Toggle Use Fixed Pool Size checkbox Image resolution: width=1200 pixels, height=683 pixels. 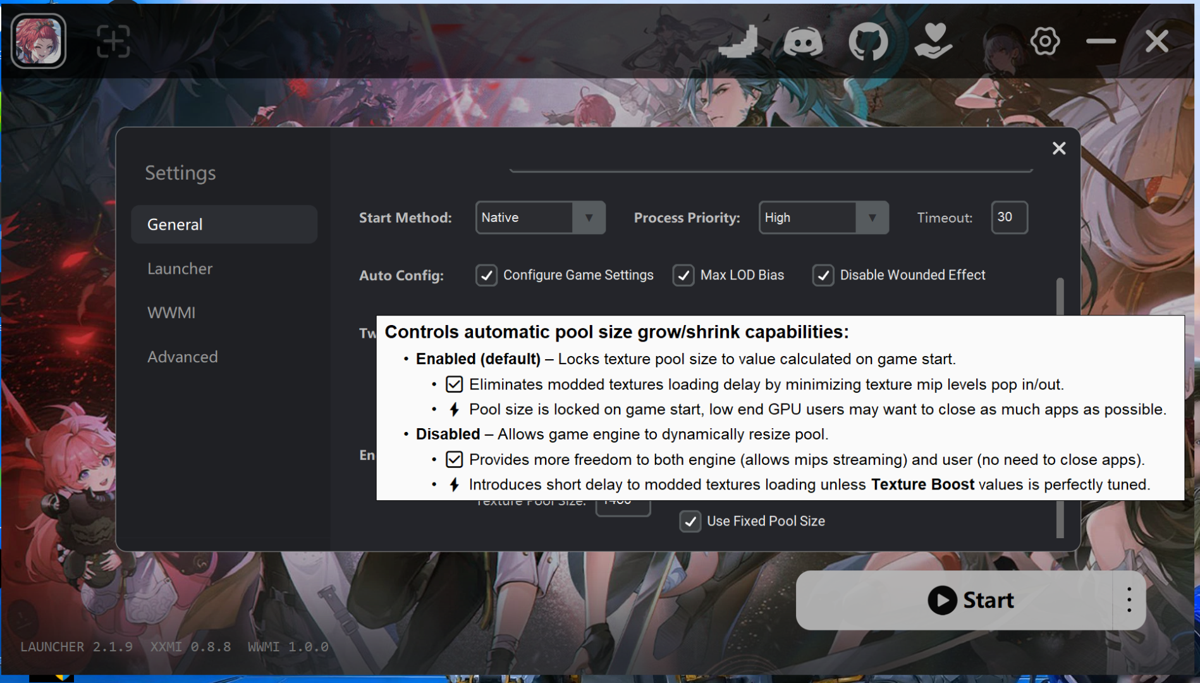(690, 521)
